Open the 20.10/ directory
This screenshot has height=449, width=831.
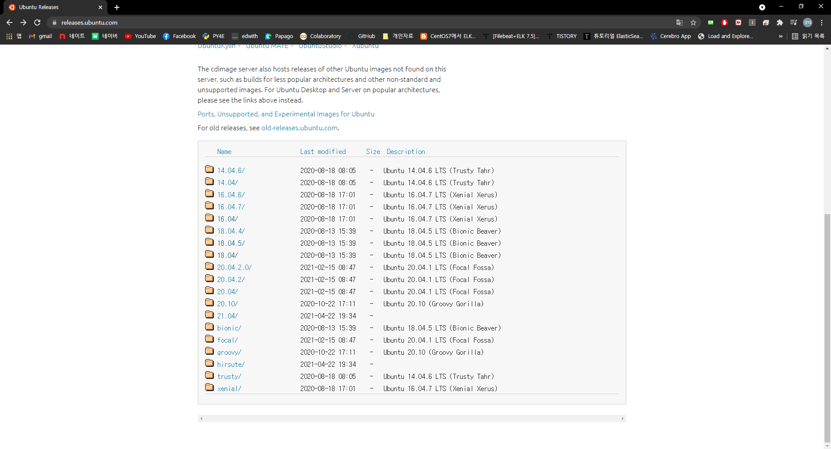[228, 304]
